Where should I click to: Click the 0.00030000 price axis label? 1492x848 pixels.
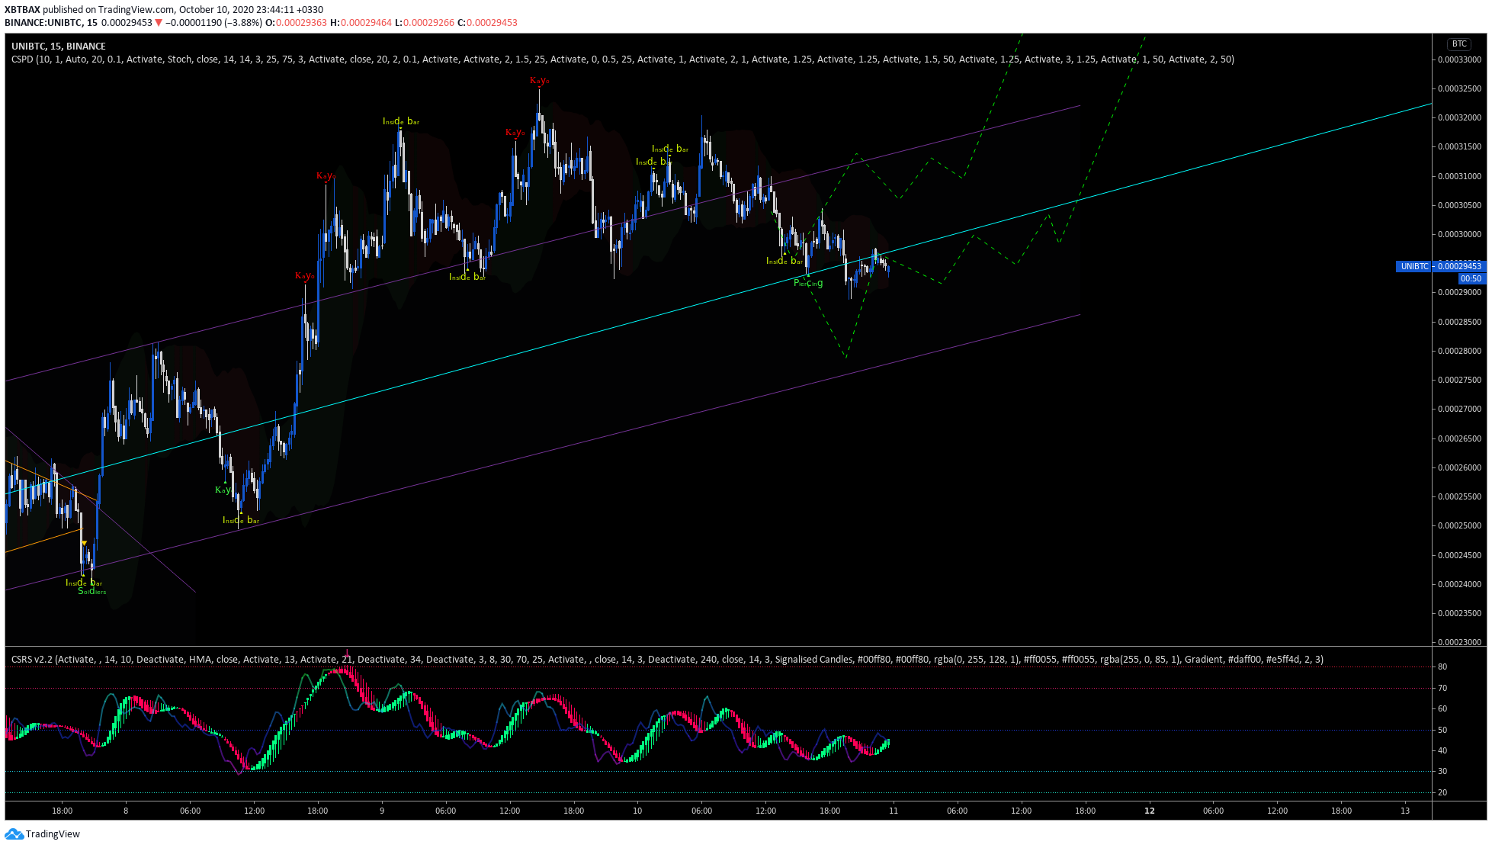click(1460, 235)
